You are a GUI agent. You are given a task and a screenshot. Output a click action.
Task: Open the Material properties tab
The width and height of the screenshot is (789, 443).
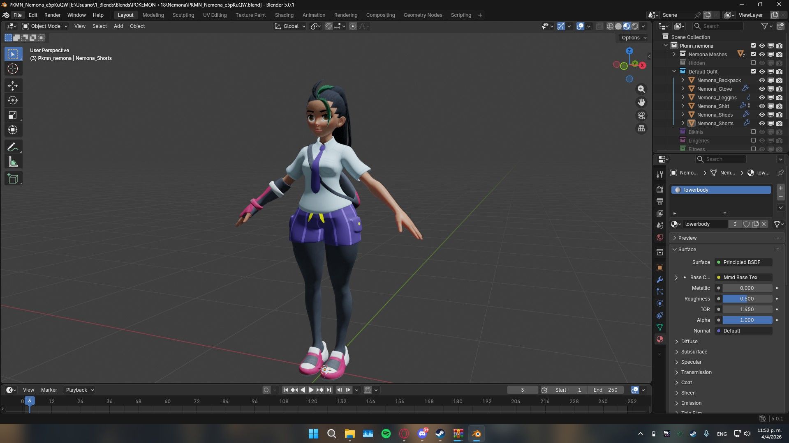pos(660,339)
